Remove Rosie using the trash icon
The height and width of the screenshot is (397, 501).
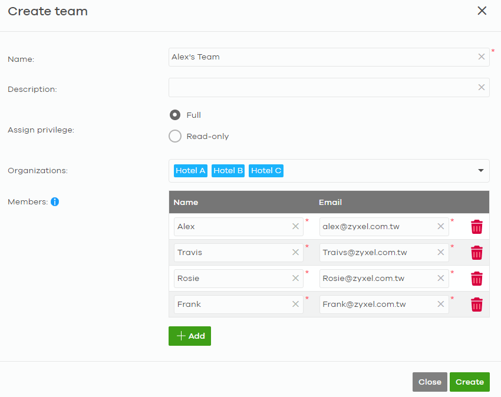click(476, 279)
